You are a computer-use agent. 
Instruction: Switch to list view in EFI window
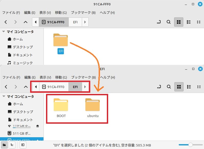click(x=189, y=87)
